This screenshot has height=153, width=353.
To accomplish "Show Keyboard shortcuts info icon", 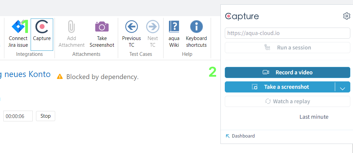I will (197, 27).
